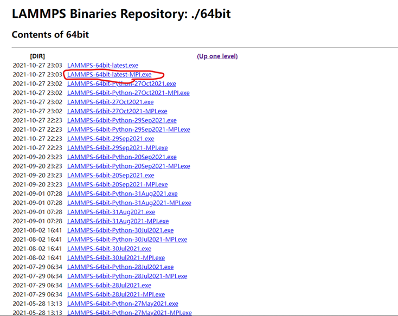Screen dimensions: 398x316
Task: Download LAMMPS-64bit-20Sep2021.exe
Action: [x=111, y=175]
